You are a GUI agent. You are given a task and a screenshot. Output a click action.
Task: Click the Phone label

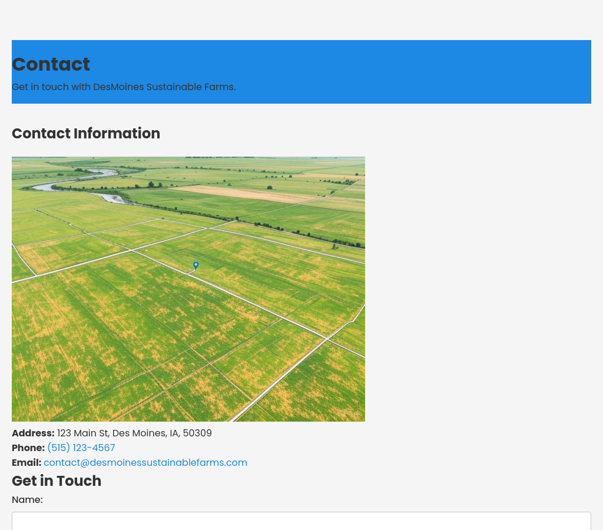coord(28,448)
